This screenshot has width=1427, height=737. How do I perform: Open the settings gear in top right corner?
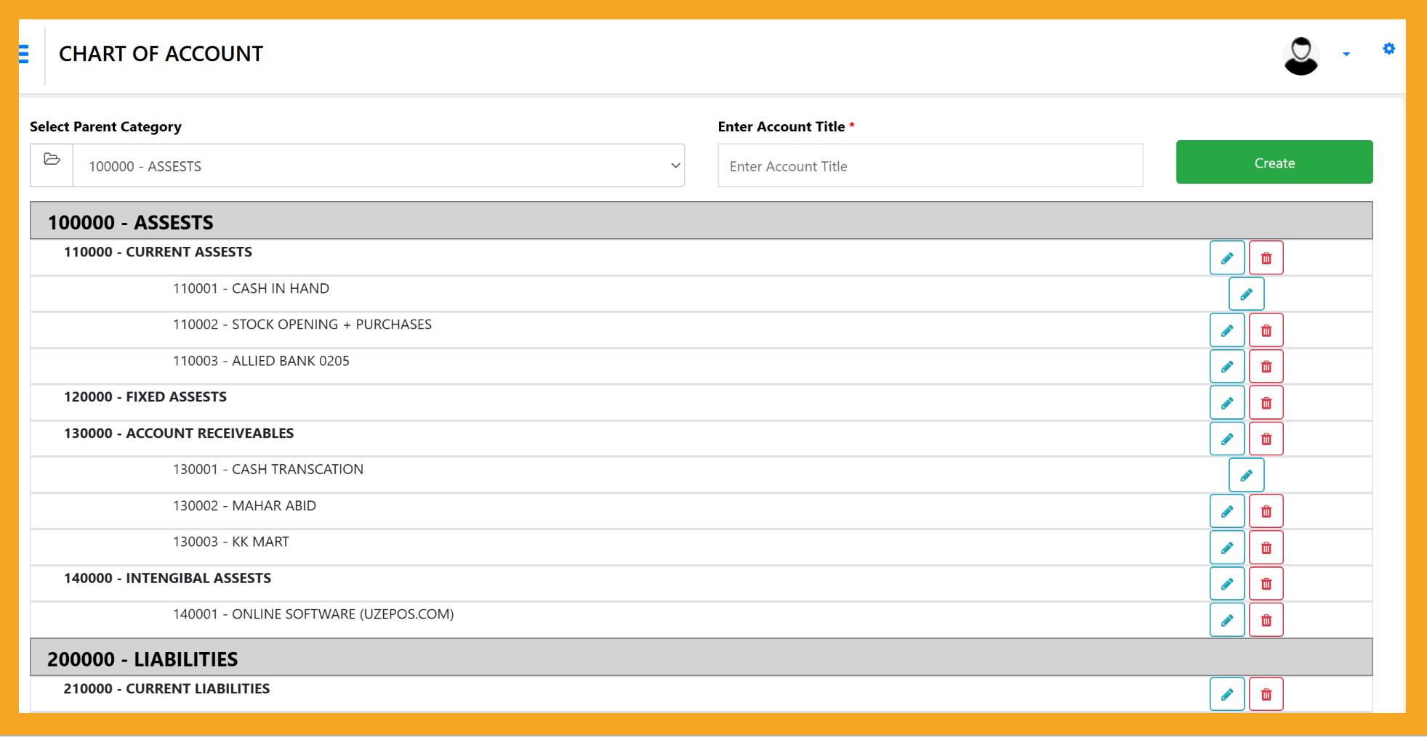click(x=1388, y=49)
